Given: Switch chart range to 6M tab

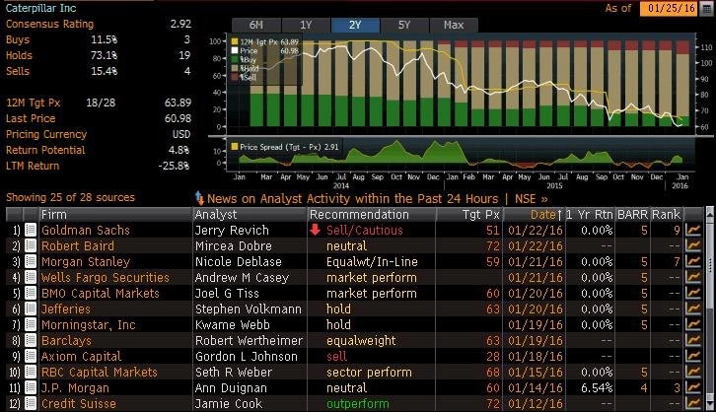Looking at the screenshot, I should pyautogui.click(x=256, y=25).
